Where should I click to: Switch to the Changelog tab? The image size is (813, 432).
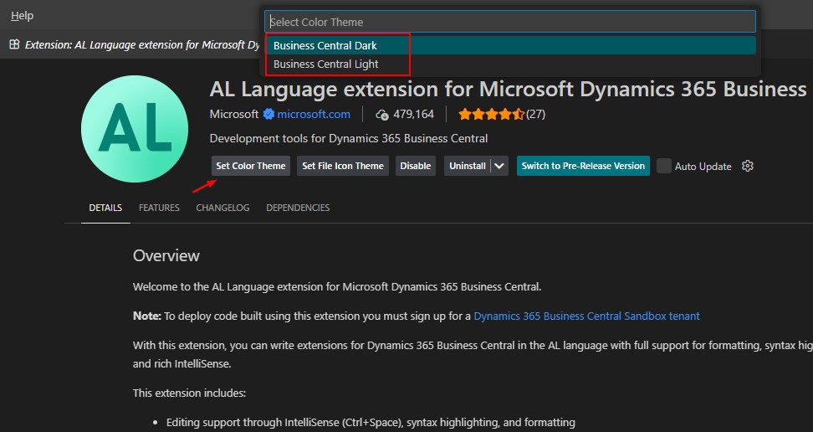tap(222, 208)
